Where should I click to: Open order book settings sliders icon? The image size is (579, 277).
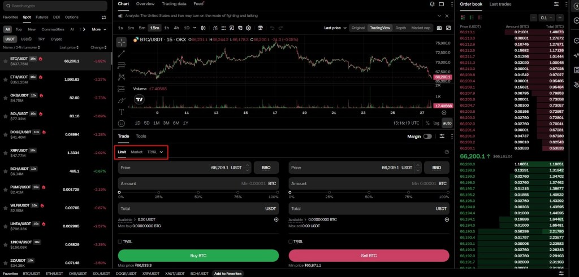tap(556, 4)
